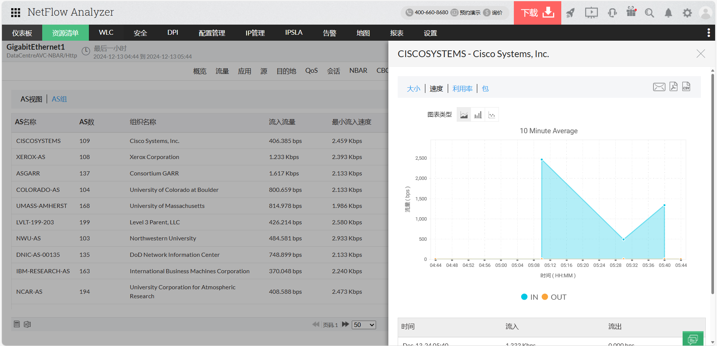The height and width of the screenshot is (346, 717).
Task: Email the report via envelope icon
Action: coord(659,87)
